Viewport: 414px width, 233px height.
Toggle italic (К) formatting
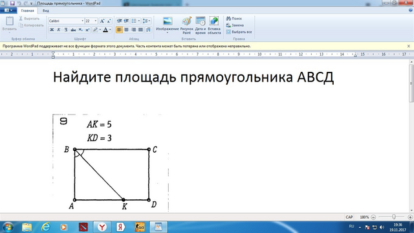click(x=59, y=30)
